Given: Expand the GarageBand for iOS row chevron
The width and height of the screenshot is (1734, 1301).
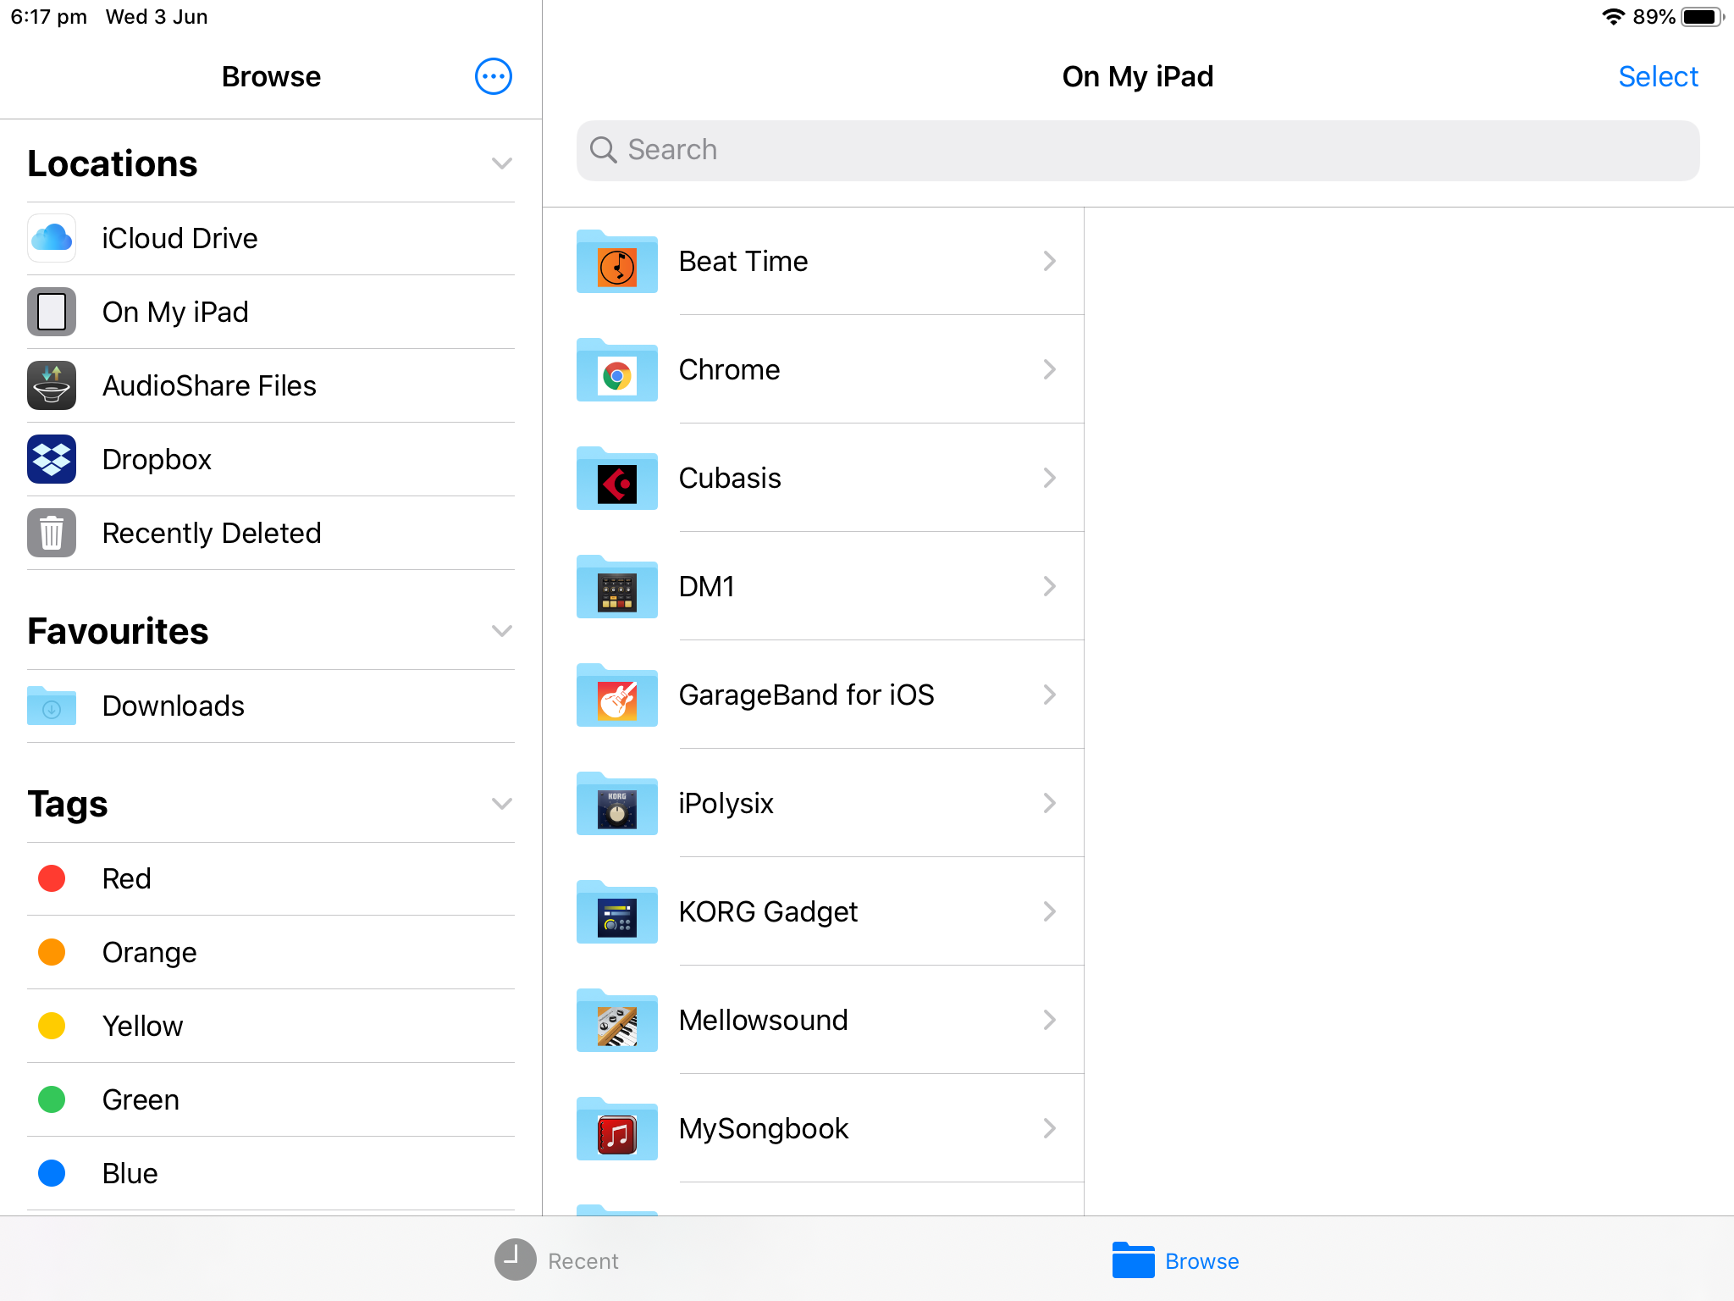Looking at the screenshot, I should (x=1050, y=695).
